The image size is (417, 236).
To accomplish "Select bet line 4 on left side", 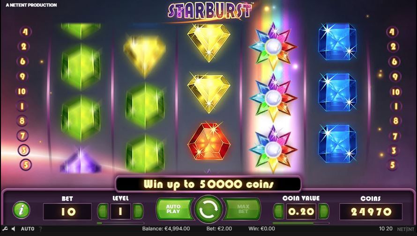I will (25, 32).
